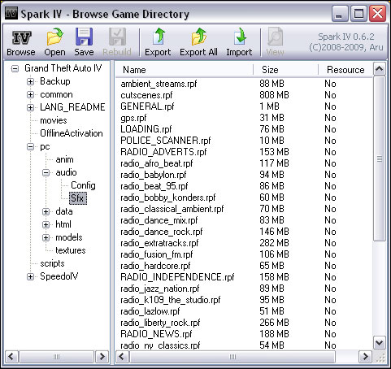
Task: Select radio_babylon.rpf in the file list
Action: pos(154,175)
